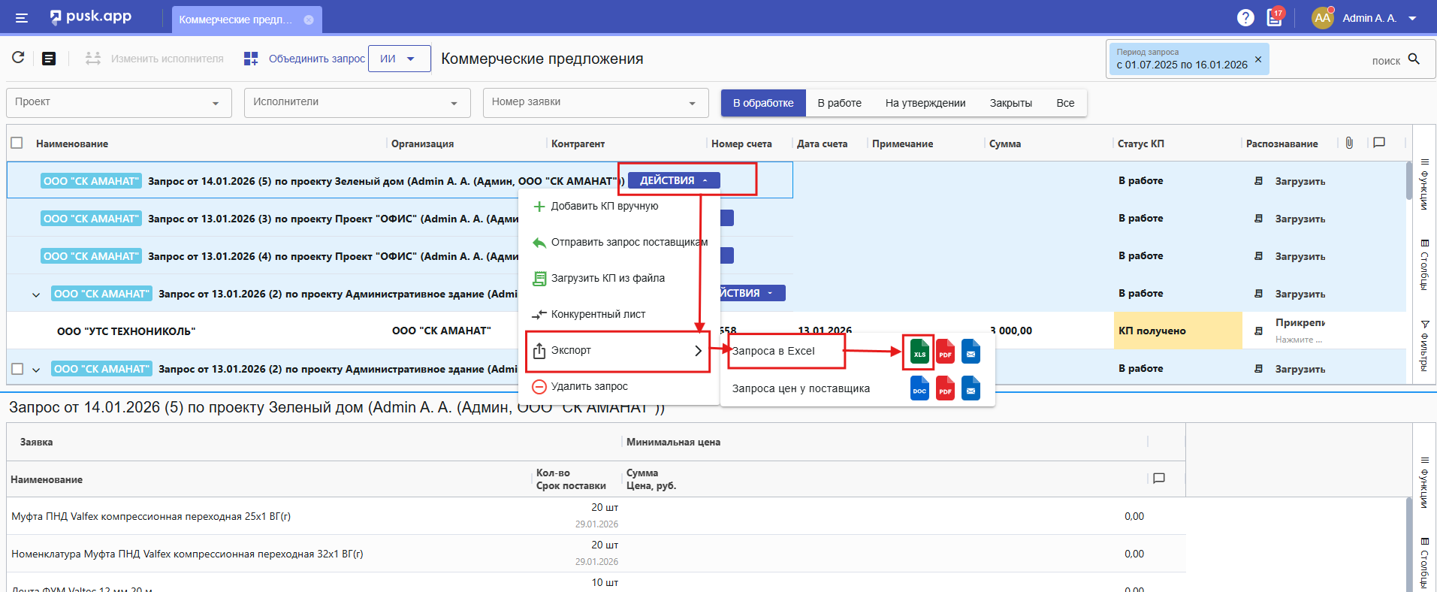Click the refresh icon in toolbar
Viewport: 1437px width, 592px height.
pyautogui.click(x=18, y=58)
